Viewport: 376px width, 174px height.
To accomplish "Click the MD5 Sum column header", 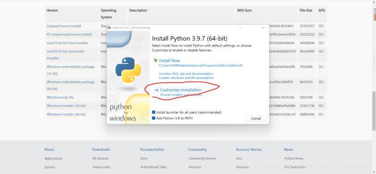I will [x=244, y=10].
